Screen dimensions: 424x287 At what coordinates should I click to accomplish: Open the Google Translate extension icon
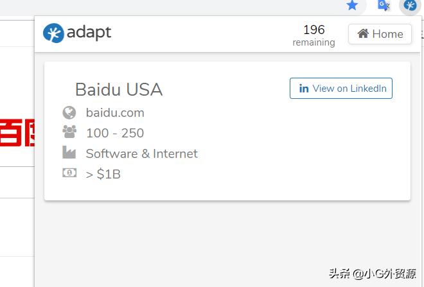pos(384,6)
